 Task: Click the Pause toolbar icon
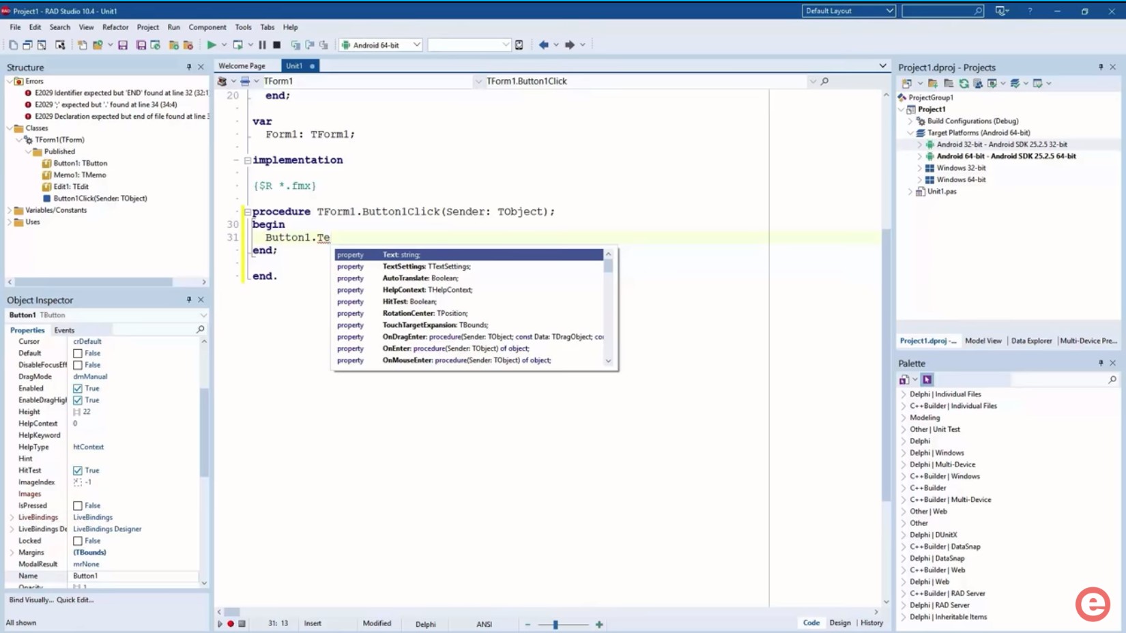click(263, 44)
